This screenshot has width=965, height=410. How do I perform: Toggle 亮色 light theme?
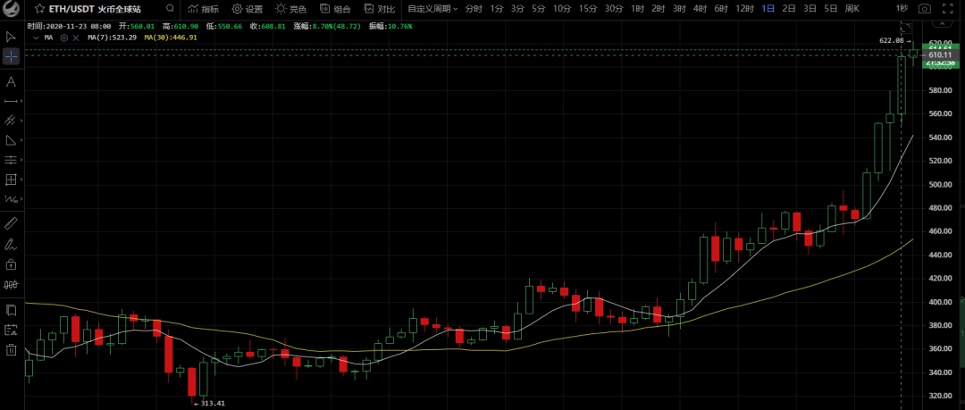(290, 9)
